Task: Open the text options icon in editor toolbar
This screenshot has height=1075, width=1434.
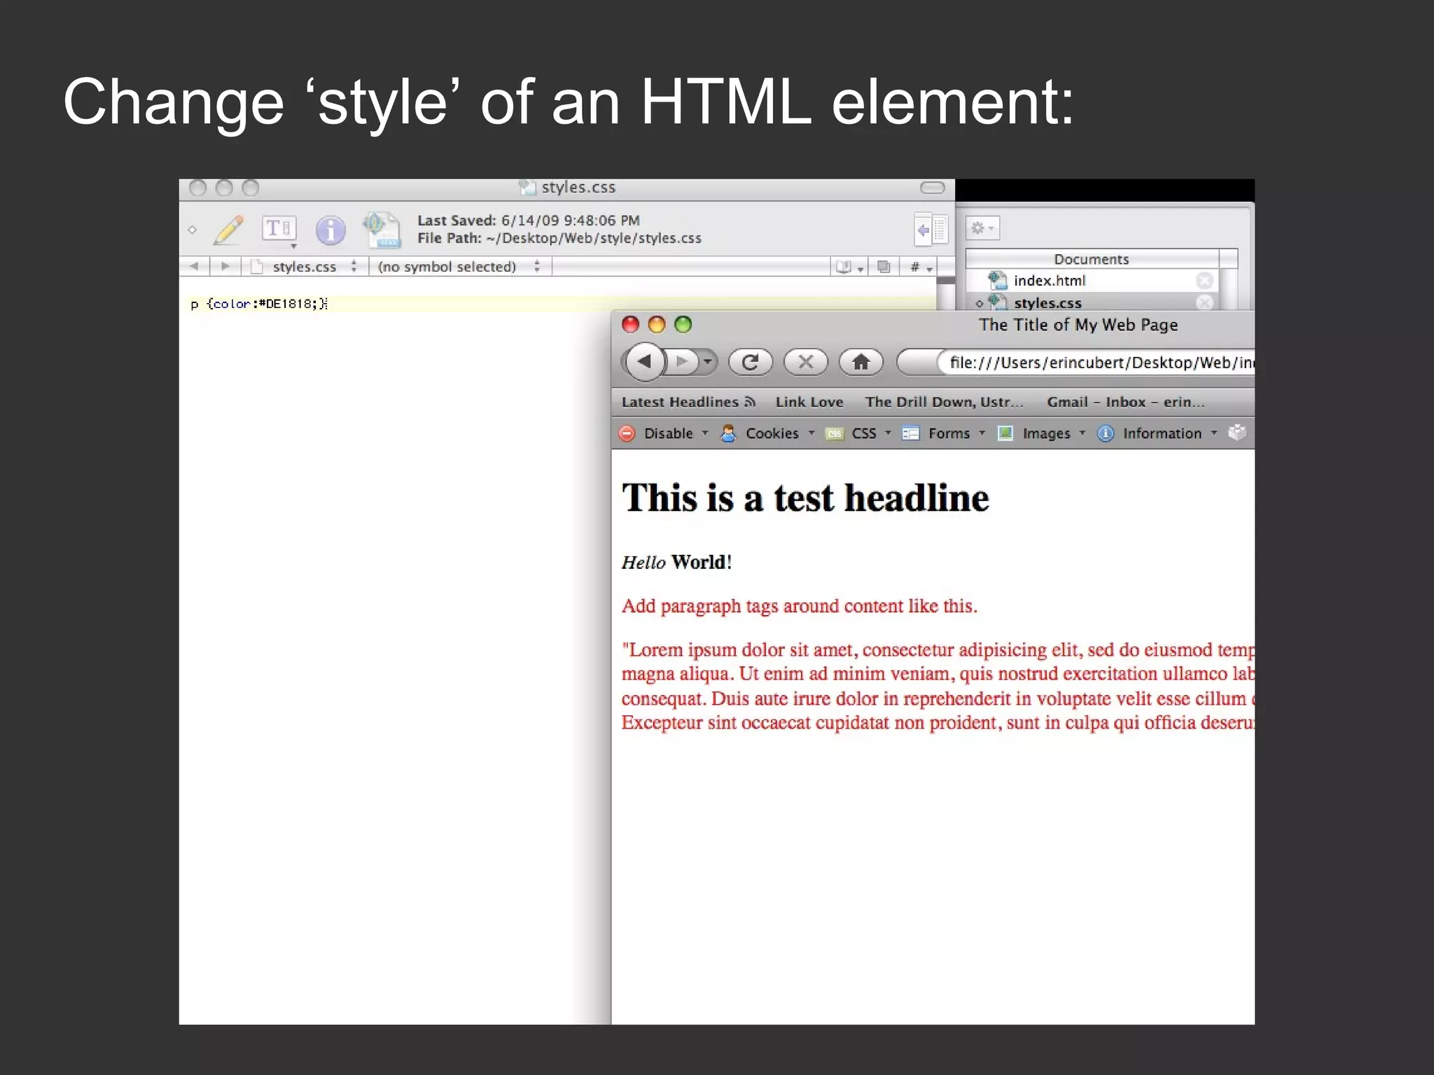Action: pos(279,229)
